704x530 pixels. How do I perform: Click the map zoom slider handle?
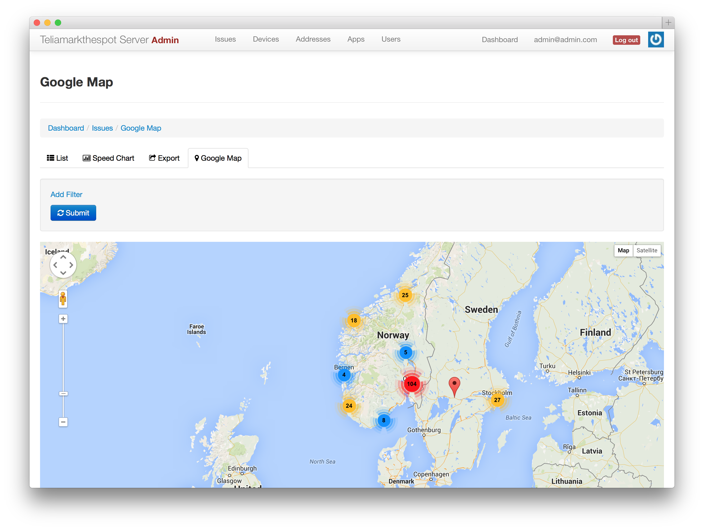click(63, 394)
